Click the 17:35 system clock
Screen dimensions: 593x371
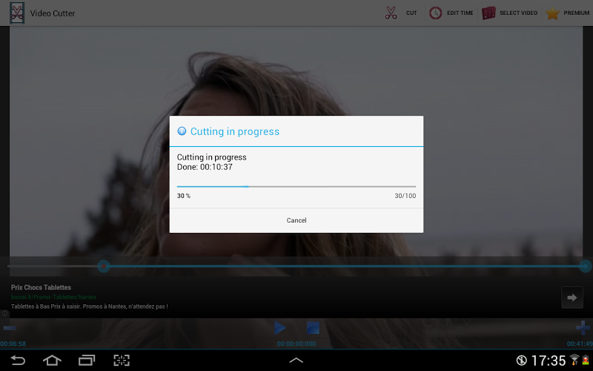549,361
